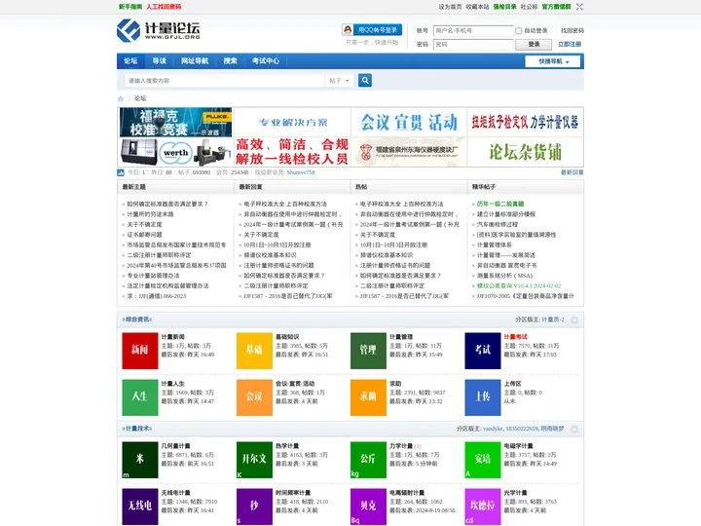The width and height of the screenshot is (701, 526).
Task: Open the orange 会议 forum icon
Action: point(254,397)
